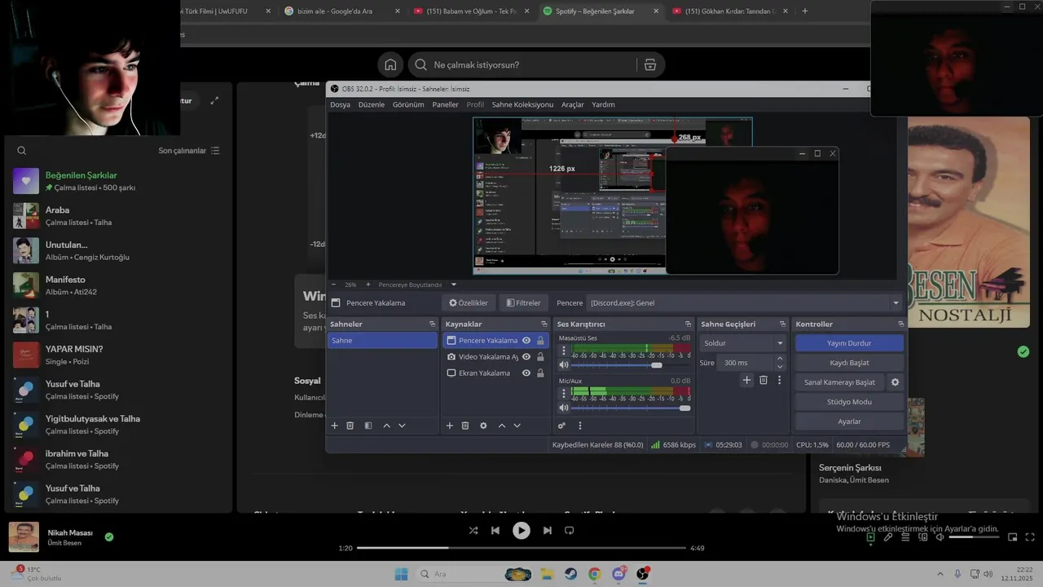Select Sahne in scenes list

(x=382, y=340)
